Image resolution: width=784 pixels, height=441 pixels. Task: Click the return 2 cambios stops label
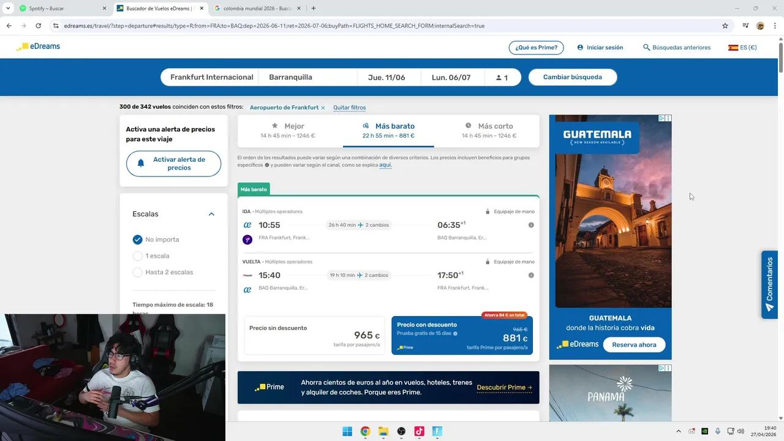point(376,275)
